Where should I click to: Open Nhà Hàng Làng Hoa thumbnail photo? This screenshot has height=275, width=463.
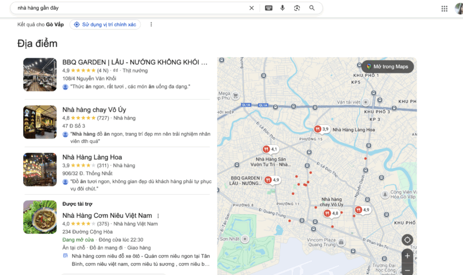tap(40, 169)
